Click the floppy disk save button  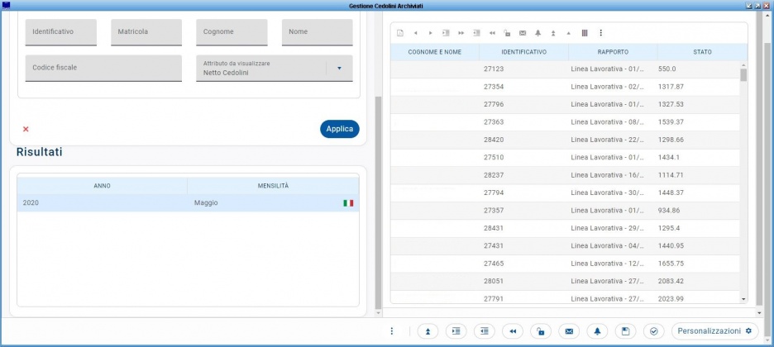click(625, 331)
